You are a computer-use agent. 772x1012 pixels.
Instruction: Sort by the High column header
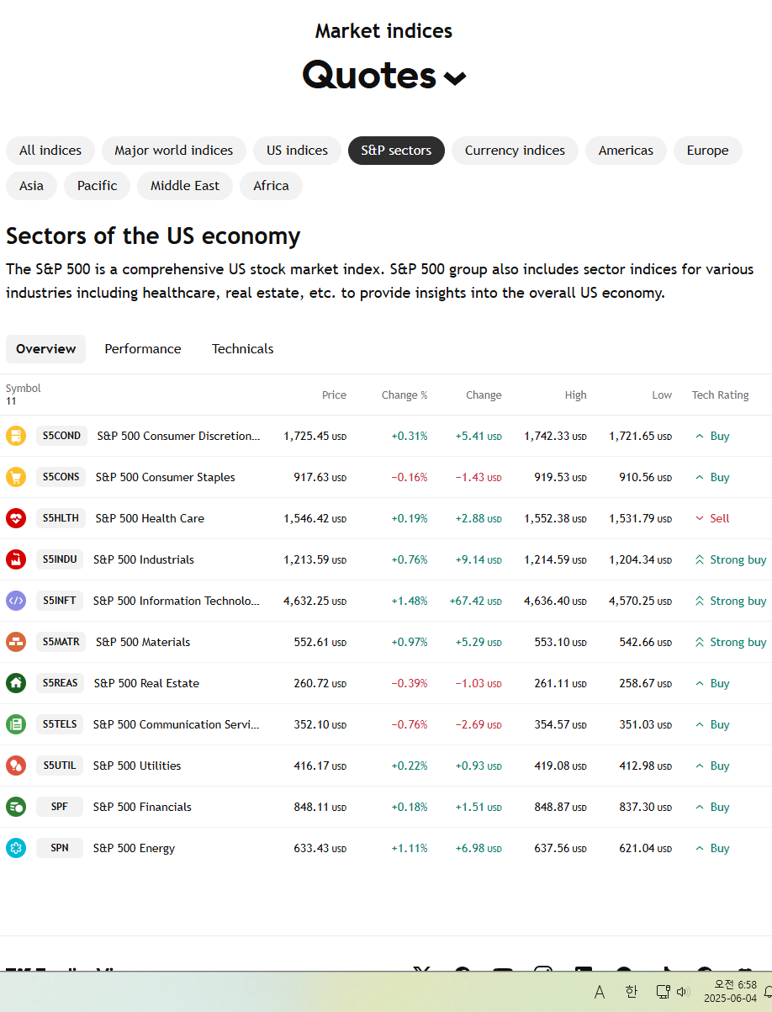(576, 395)
